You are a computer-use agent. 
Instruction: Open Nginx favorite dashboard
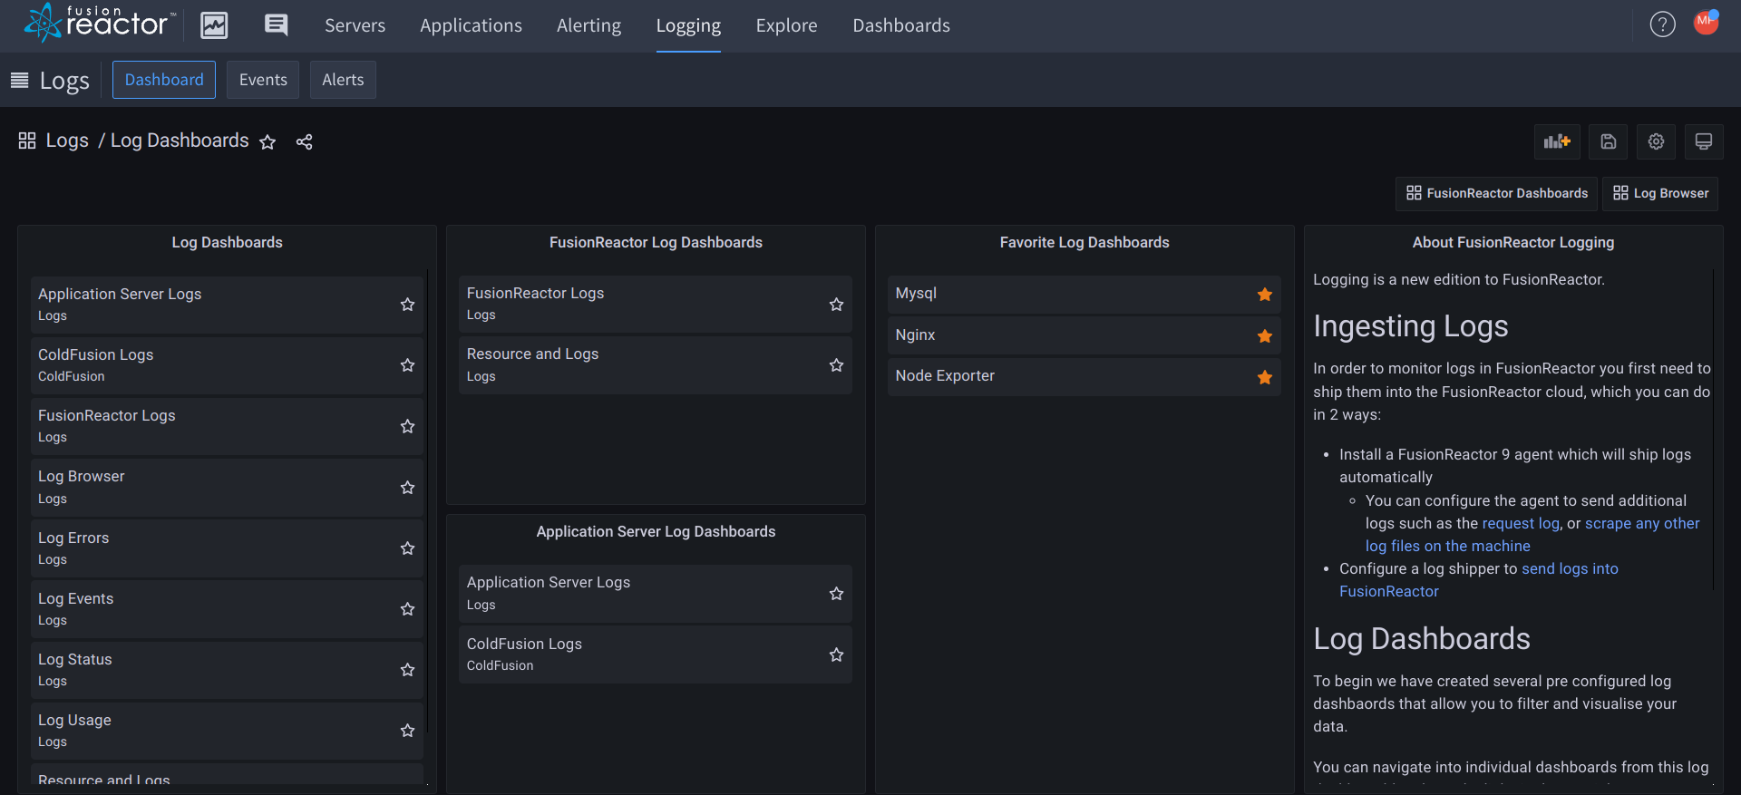(x=1084, y=335)
